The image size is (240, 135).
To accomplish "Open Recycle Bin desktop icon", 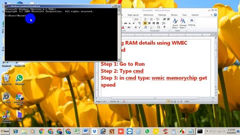I will 6,79.
